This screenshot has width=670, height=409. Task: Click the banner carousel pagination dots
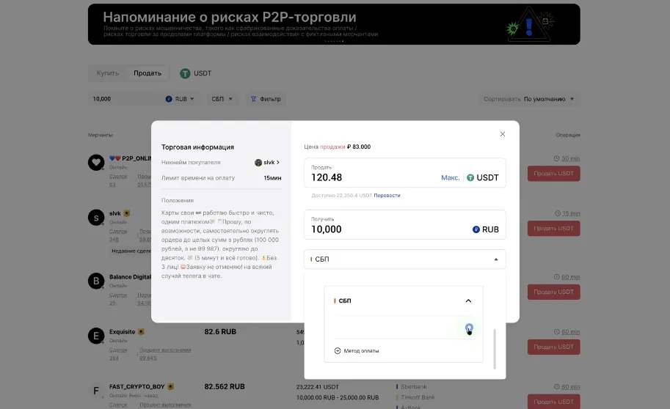[x=334, y=41]
